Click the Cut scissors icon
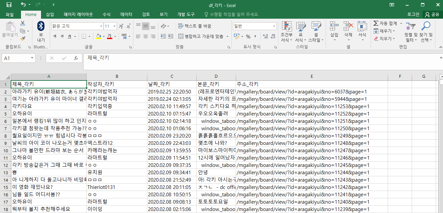 coord(23,23)
